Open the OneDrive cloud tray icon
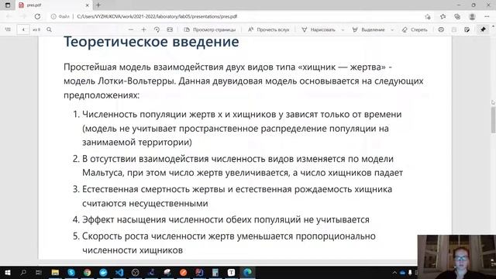The height and width of the screenshot is (279, 496). pyautogui.click(x=402, y=272)
